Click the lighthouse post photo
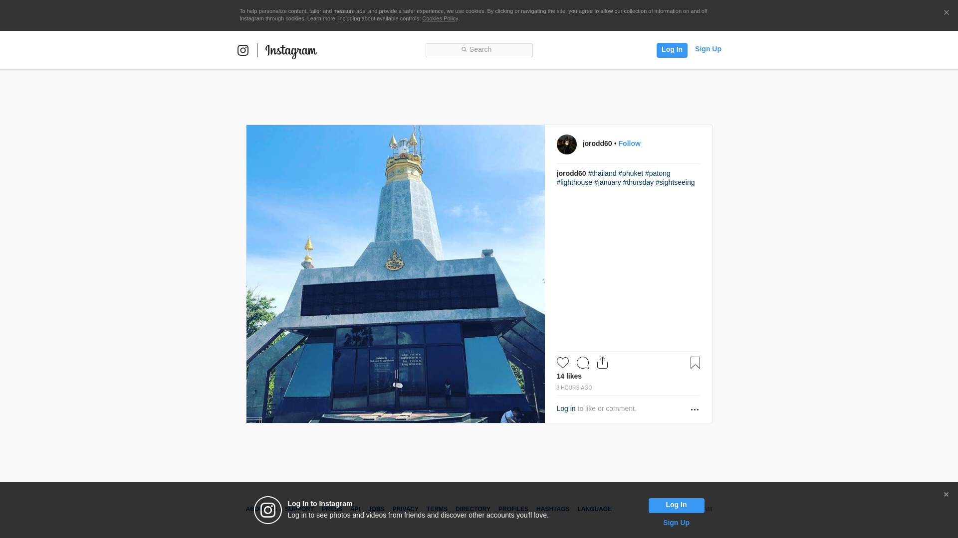 pos(395,274)
